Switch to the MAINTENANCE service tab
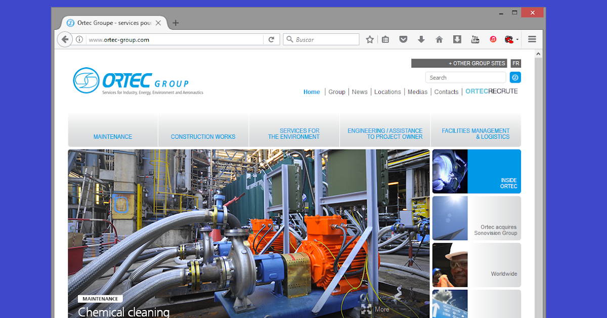The image size is (607, 318). [x=113, y=136]
